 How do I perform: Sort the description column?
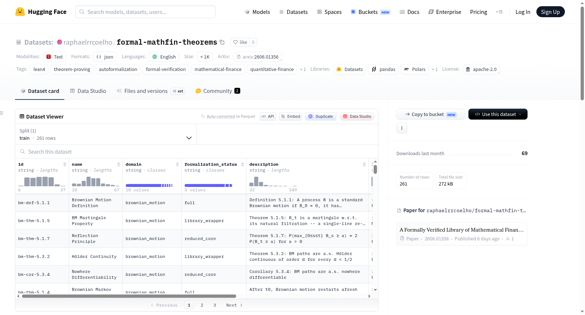tap(364, 164)
